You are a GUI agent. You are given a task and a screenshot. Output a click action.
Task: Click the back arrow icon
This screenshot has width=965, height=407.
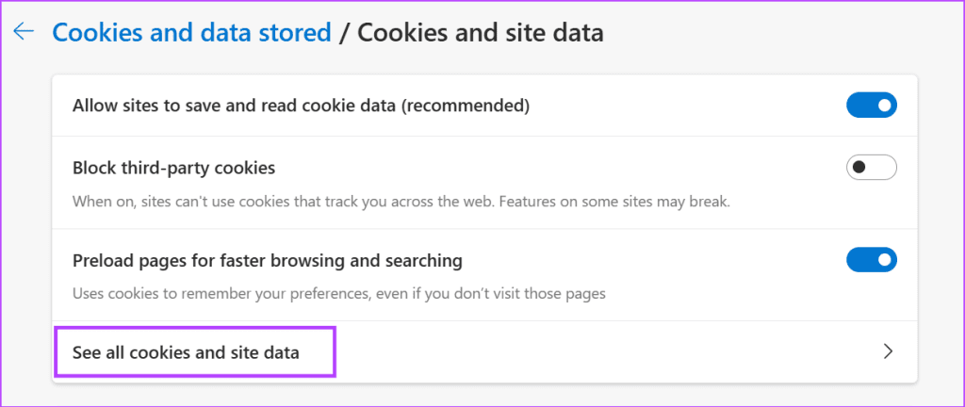24,32
